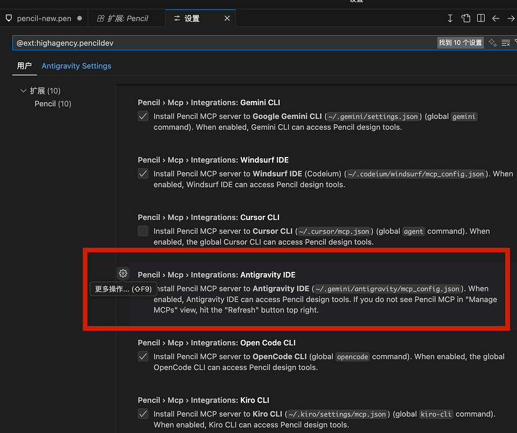Go forward with the right arrow icon
The image size is (517, 433).
pos(511,18)
